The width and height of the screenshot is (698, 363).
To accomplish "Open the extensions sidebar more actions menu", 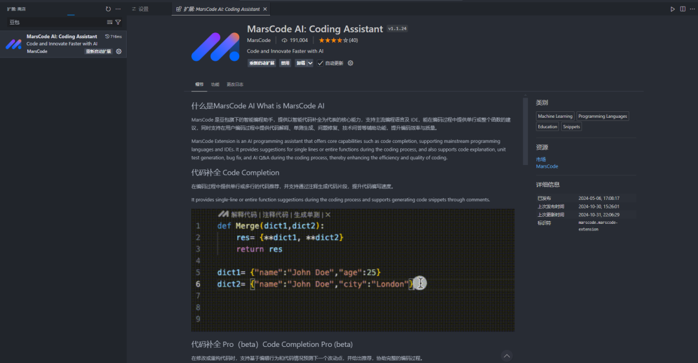I will tap(118, 9).
